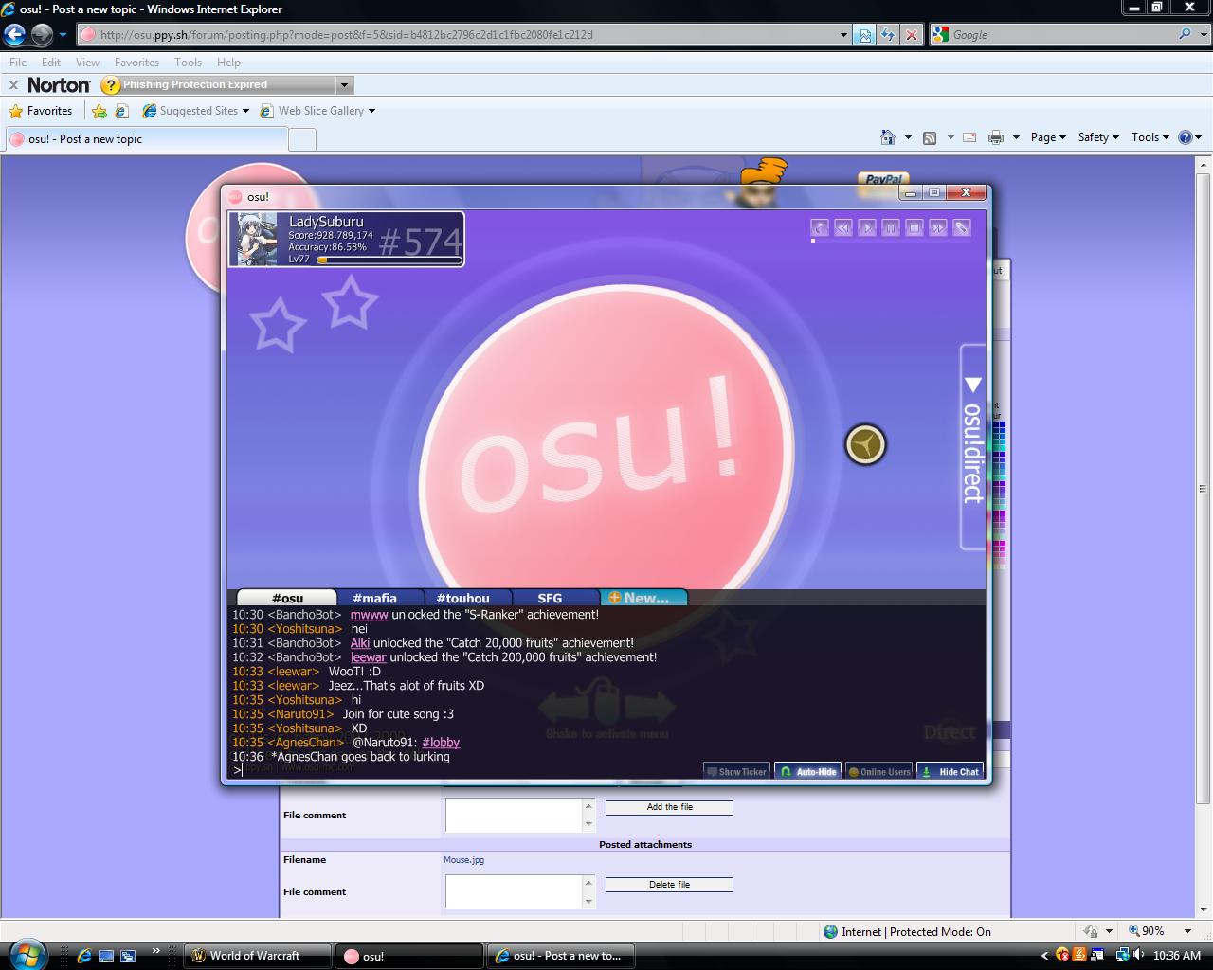Click the Read Mail icon

(969, 137)
